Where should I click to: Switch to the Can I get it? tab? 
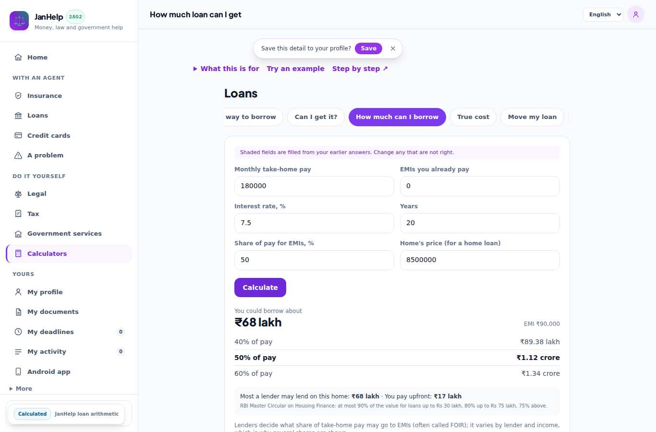coord(316,117)
